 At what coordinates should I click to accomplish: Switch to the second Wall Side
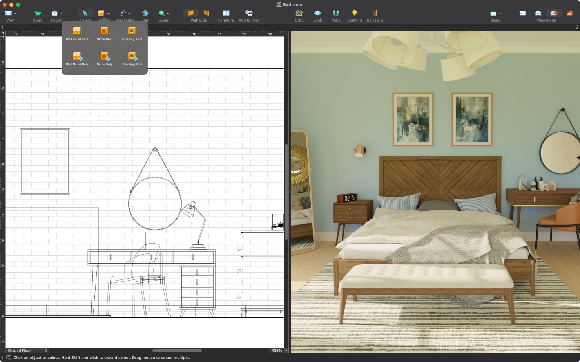click(207, 13)
